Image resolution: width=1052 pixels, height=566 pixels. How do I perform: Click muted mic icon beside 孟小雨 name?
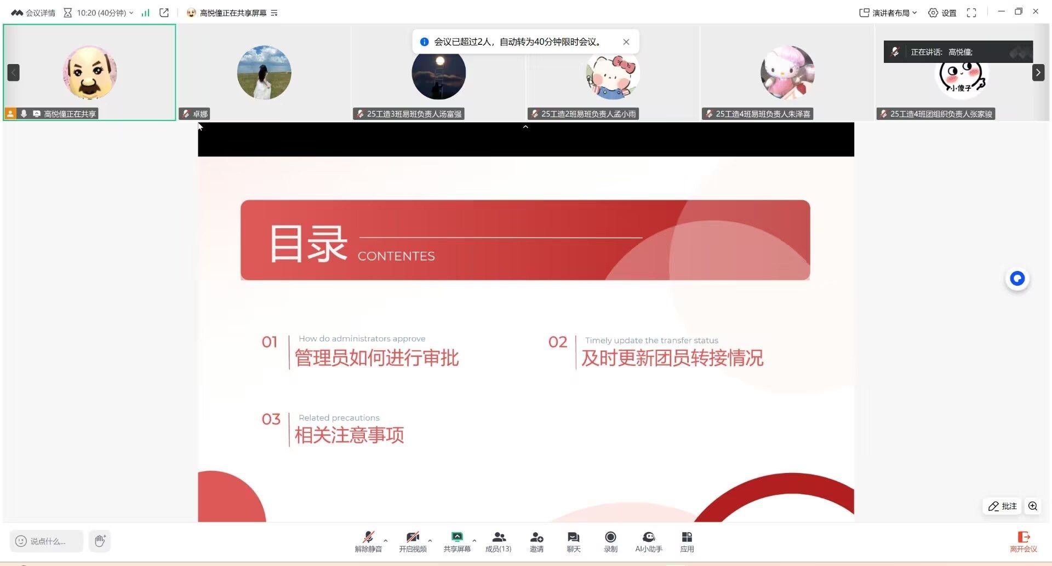(x=535, y=114)
